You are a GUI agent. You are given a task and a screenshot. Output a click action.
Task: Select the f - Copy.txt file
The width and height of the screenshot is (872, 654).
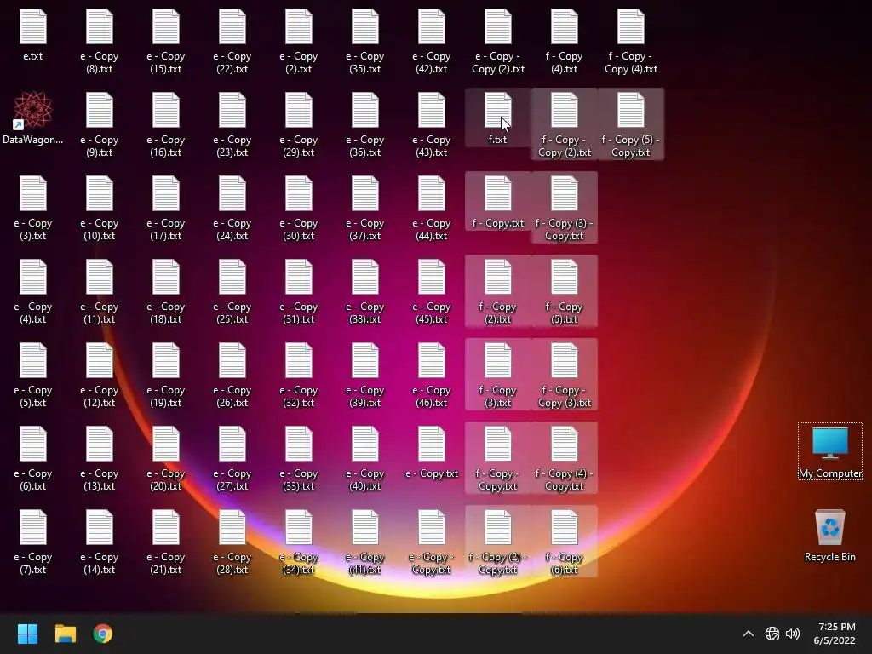(497, 201)
